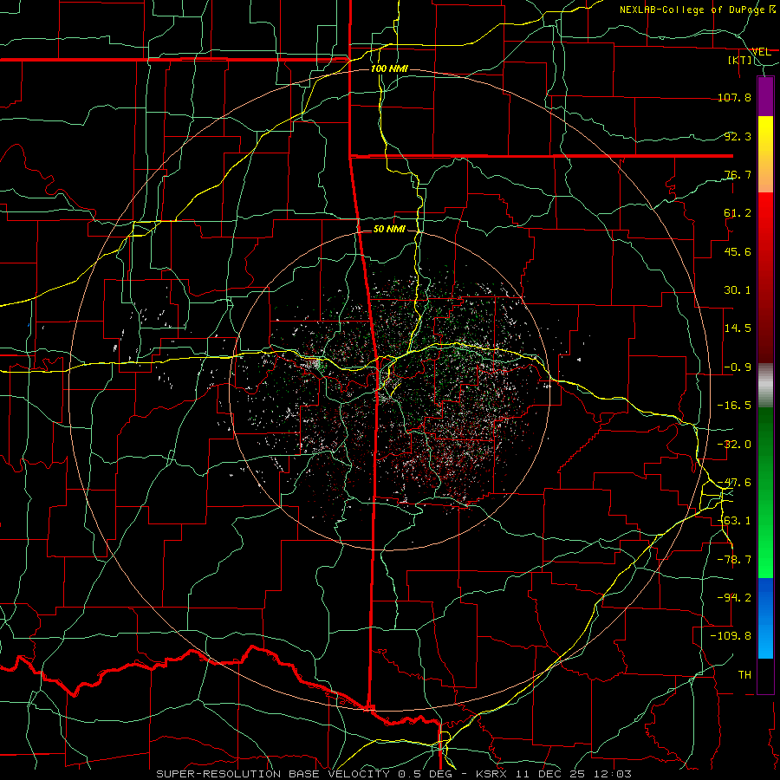The width and height of the screenshot is (780, 780).
Task: Click the [KT] units label
Action: coord(740,60)
